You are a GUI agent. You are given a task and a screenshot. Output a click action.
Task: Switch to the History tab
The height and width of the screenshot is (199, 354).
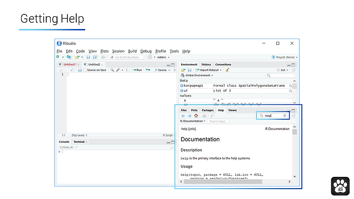point(206,65)
